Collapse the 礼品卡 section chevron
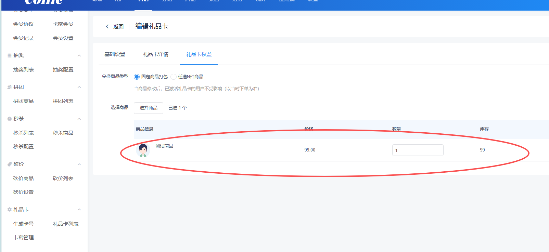 tap(79, 210)
